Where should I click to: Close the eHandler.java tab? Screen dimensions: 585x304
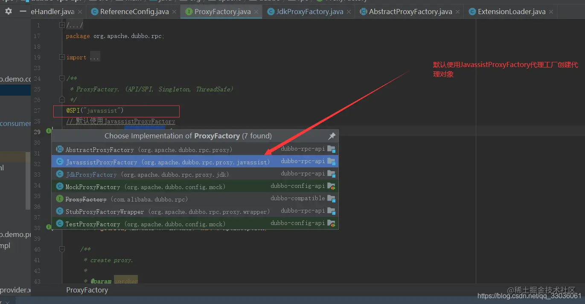coord(80,12)
